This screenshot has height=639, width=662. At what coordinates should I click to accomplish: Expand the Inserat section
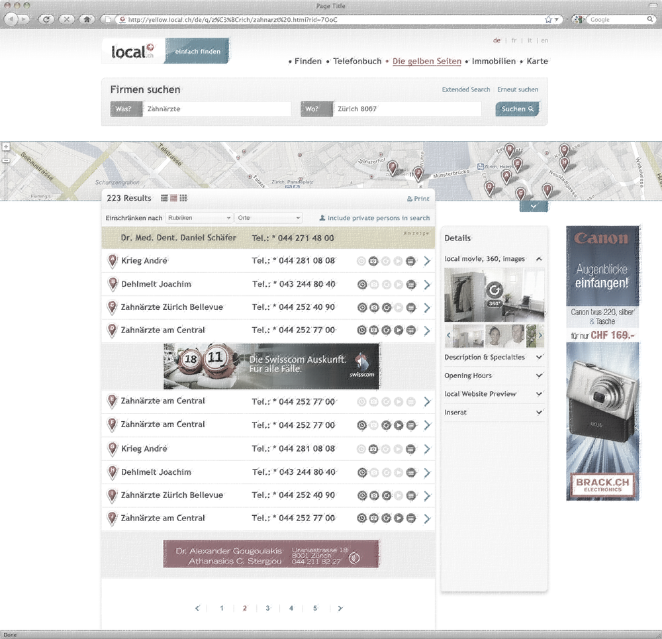pos(539,412)
